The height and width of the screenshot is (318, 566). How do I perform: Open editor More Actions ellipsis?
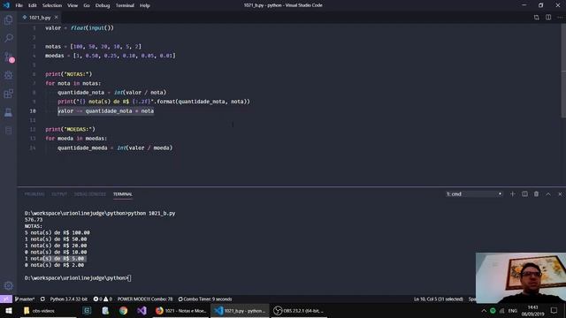(x=560, y=18)
